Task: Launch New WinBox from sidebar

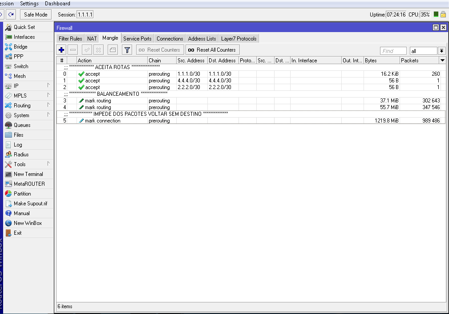Action: (x=28, y=223)
